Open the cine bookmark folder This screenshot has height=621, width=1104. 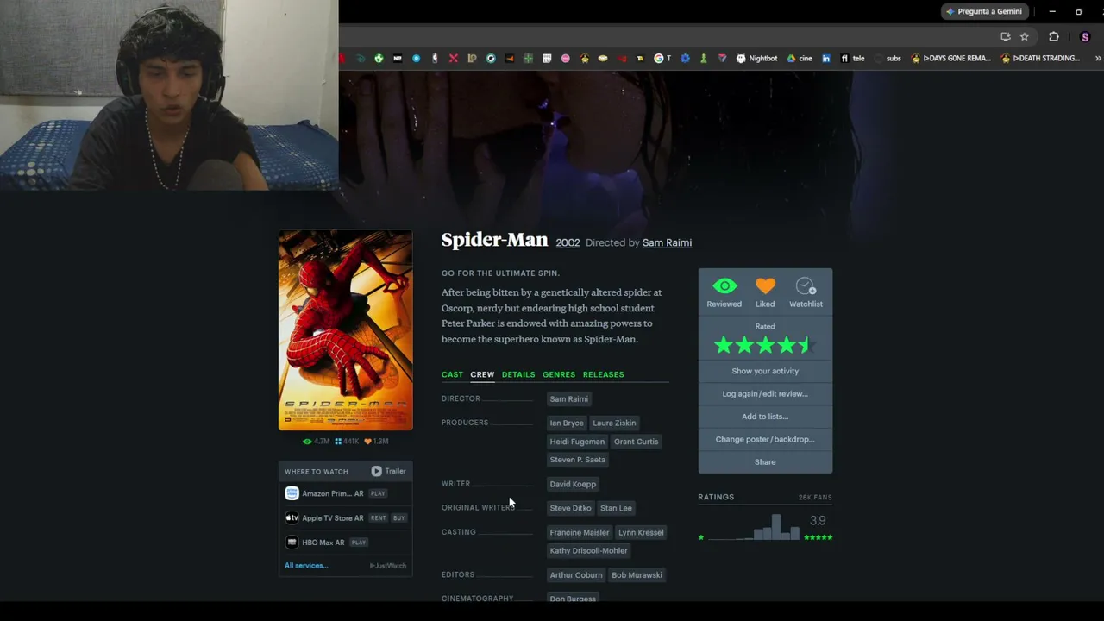tap(800, 59)
